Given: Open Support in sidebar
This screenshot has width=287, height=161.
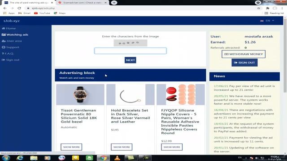Looking at the screenshot, I should [10, 47].
